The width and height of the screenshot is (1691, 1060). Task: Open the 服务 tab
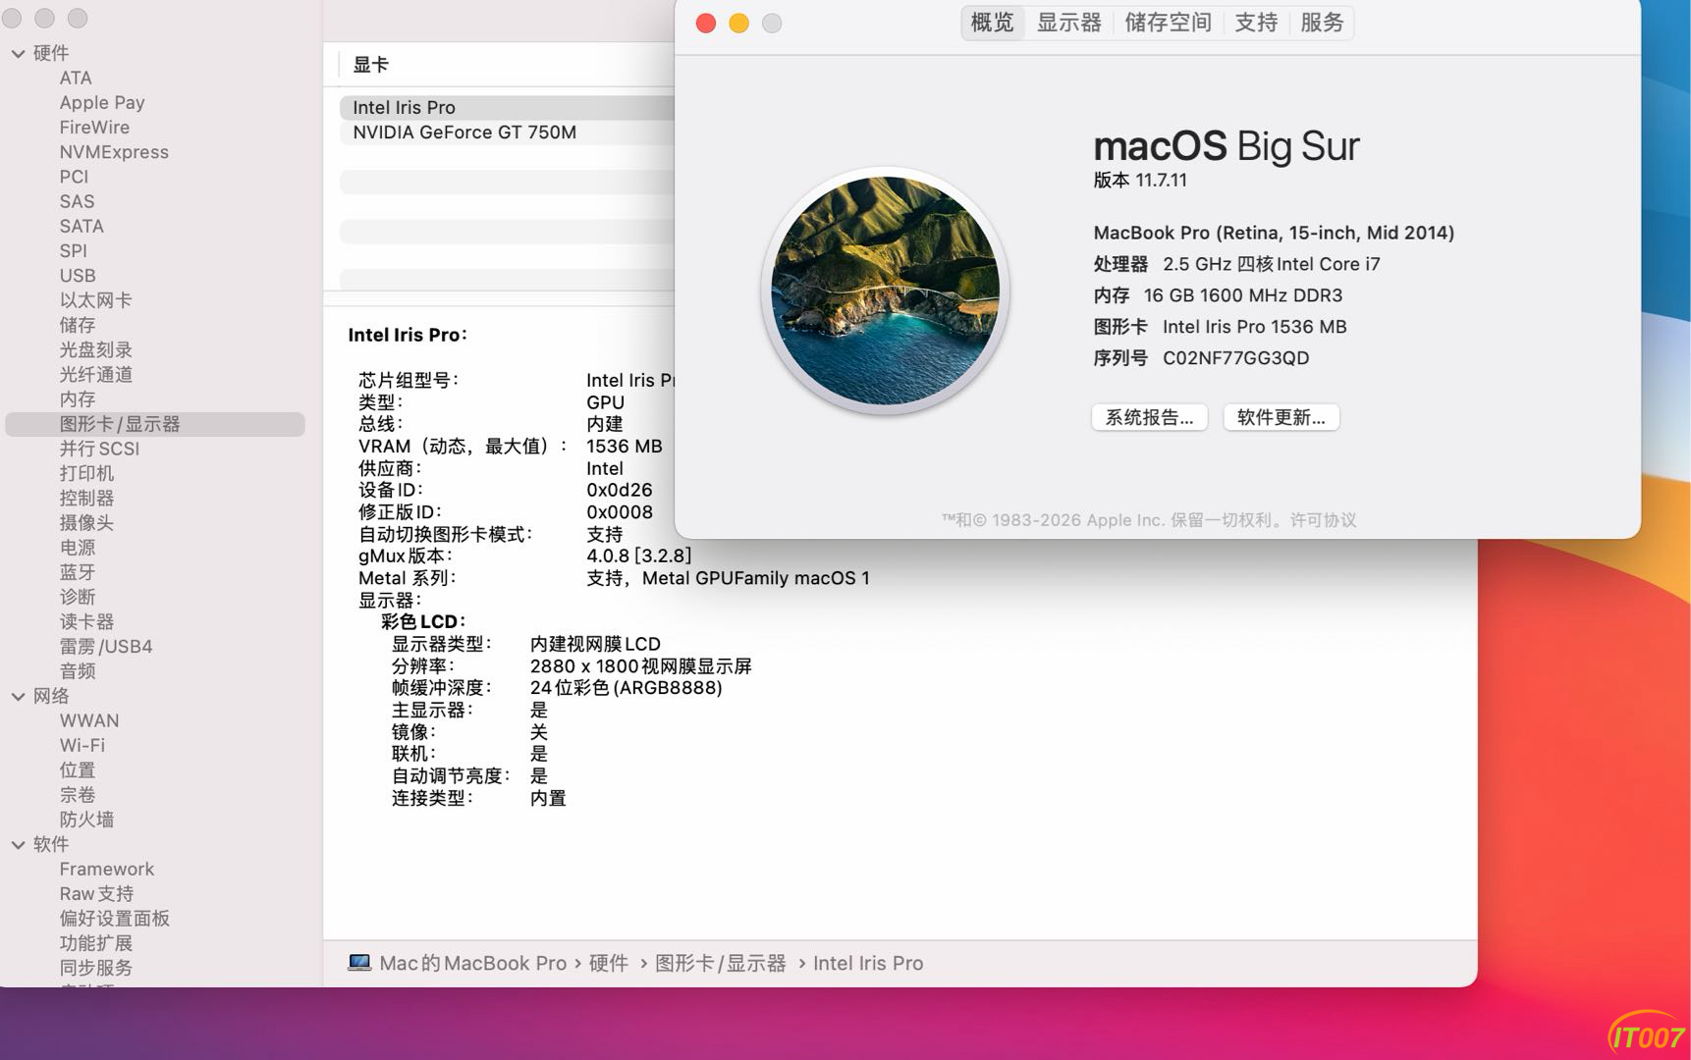pos(1322,23)
